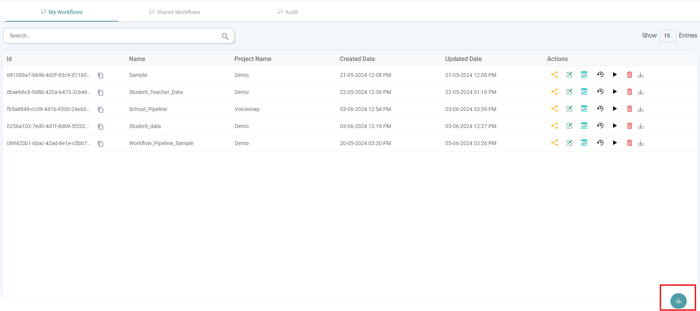700x311 pixels.
Task: Run the Workflow_Pipeline_Sample workflow
Action: click(x=615, y=143)
